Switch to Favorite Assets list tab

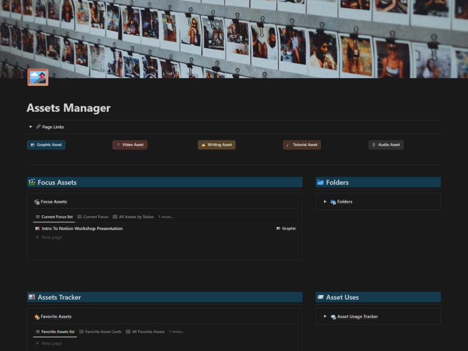point(55,331)
